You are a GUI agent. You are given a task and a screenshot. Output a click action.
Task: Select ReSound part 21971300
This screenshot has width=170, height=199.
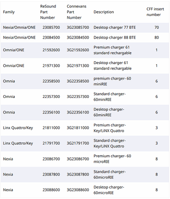51,66
